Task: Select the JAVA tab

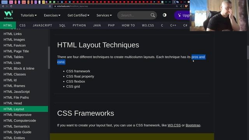Action: point(97,25)
